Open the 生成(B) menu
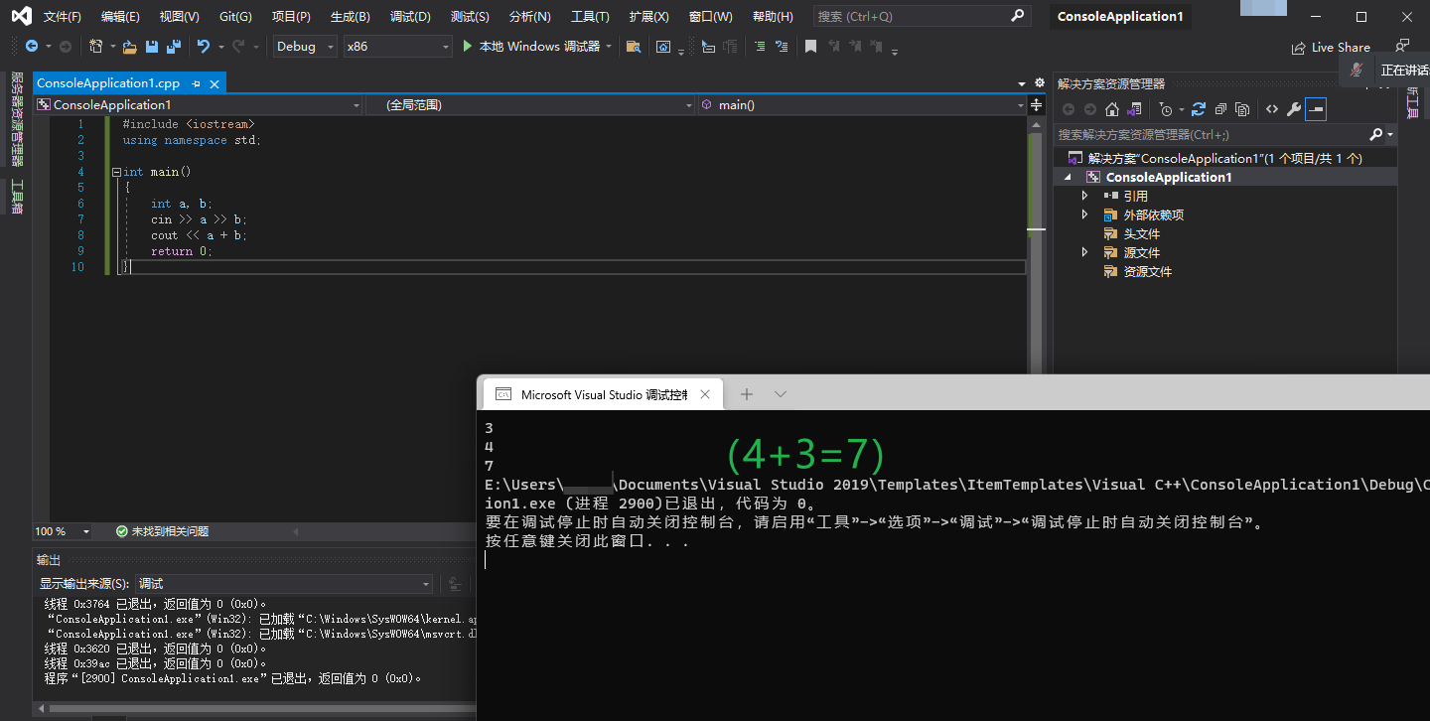 click(350, 17)
